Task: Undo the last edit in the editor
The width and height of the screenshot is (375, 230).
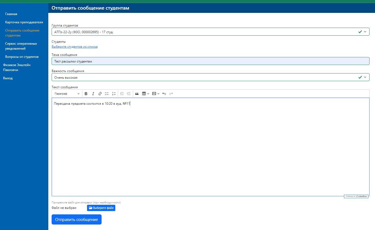Action: click(164, 94)
